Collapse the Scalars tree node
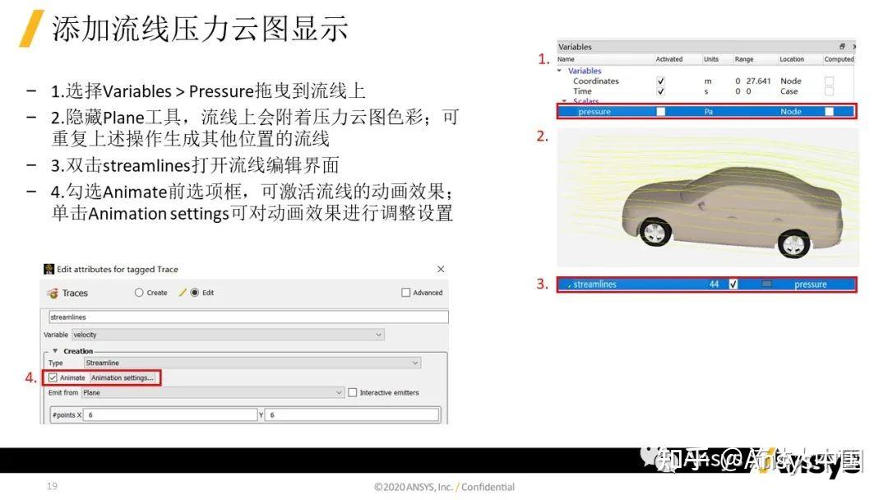Viewport: 888px width, 500px height. click(x=565, y=101)
